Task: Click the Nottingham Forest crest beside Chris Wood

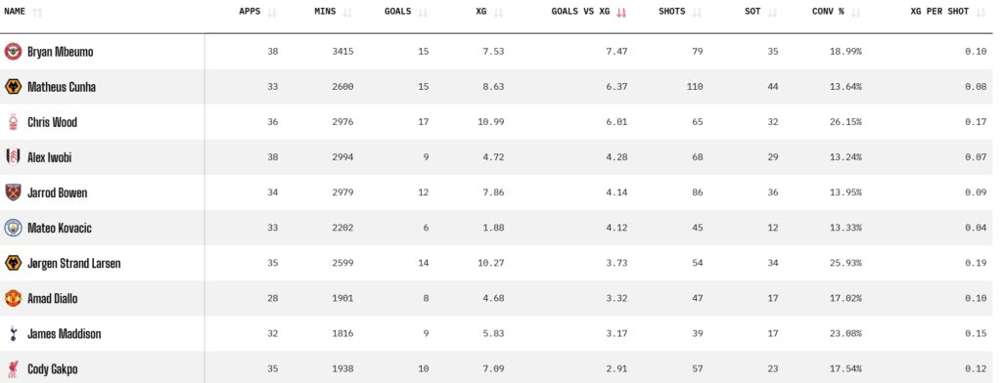Action: [13, 122]
